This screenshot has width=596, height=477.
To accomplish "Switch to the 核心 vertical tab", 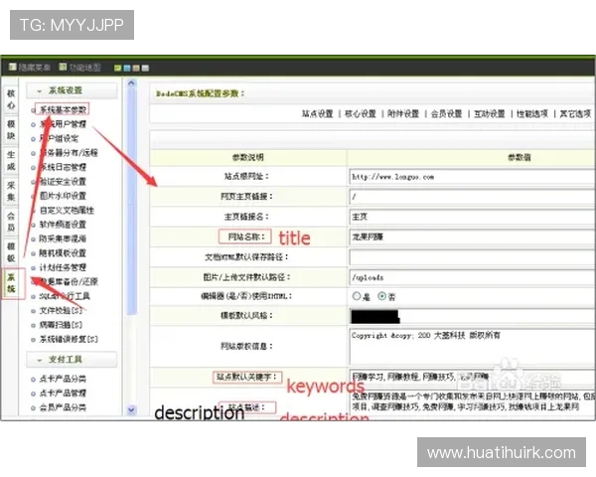I will pyautogui.click(x=11, y=97).
